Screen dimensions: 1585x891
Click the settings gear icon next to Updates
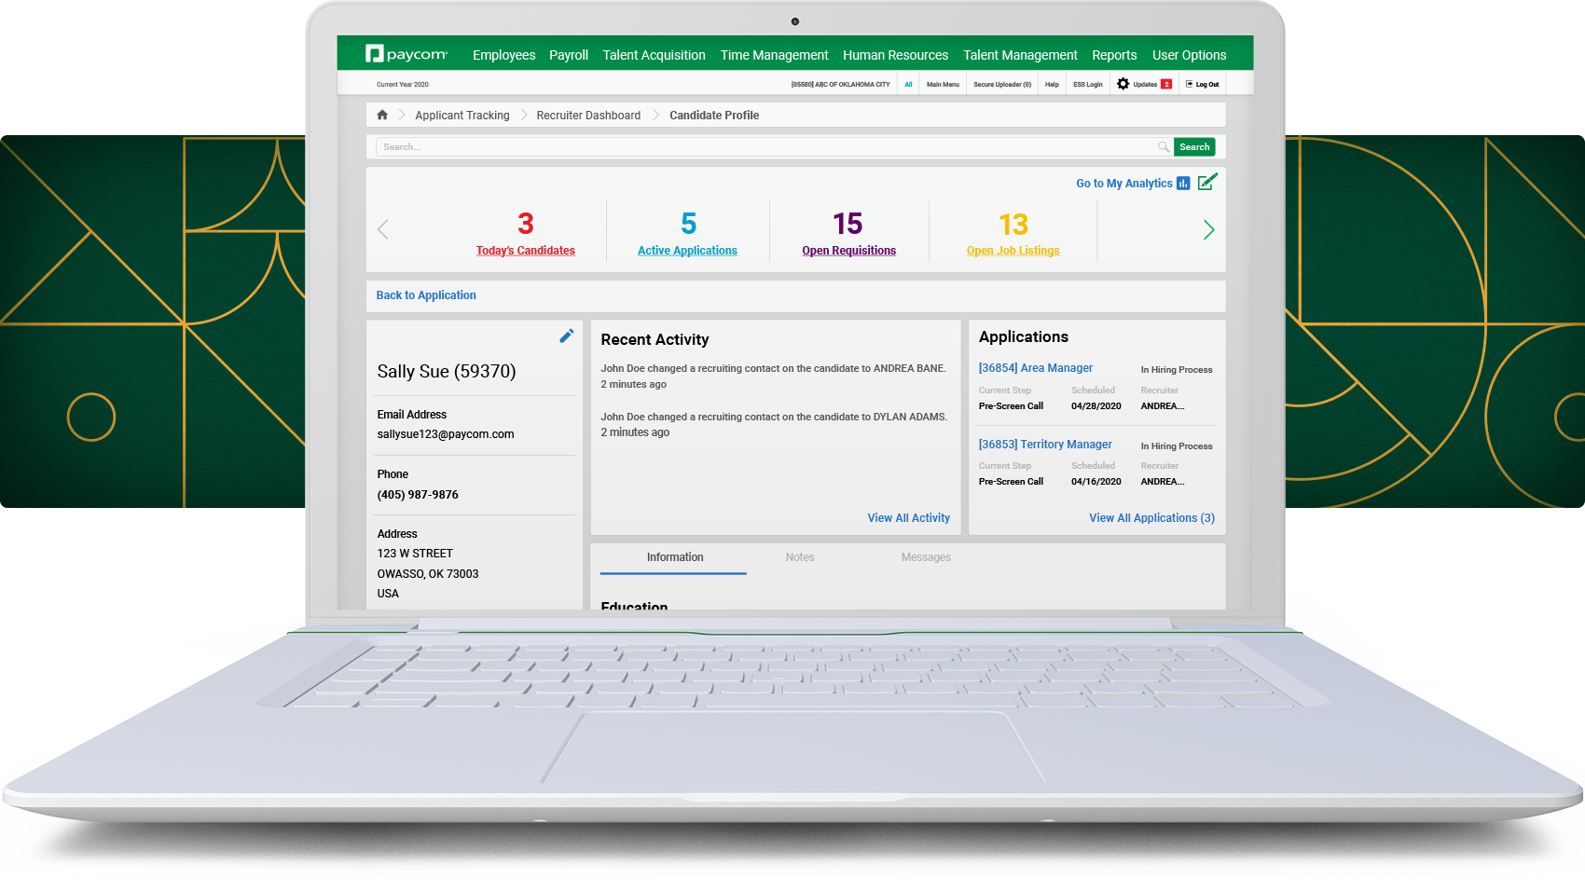[1123, 84]
